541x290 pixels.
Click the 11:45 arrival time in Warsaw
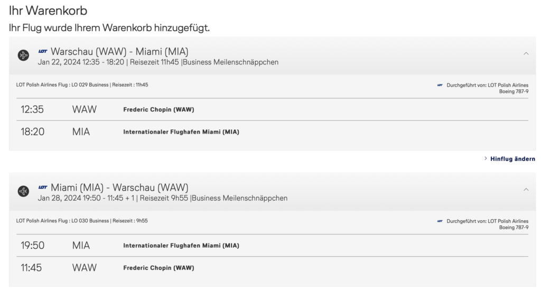pos(31,267)
